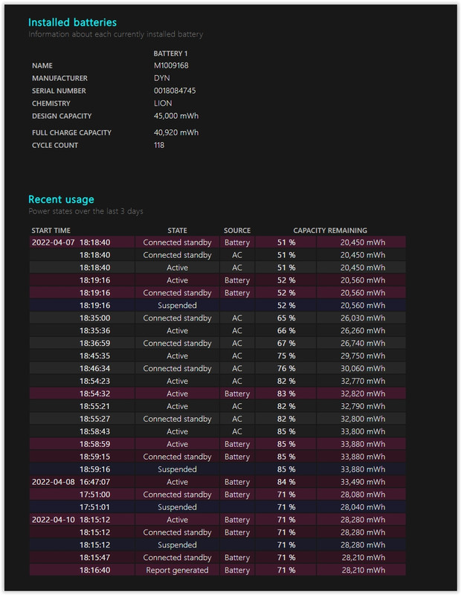Select the 45,000 mWh design capacity value
The width and height of the screenshot is (461, 595).
coord(176,116)
